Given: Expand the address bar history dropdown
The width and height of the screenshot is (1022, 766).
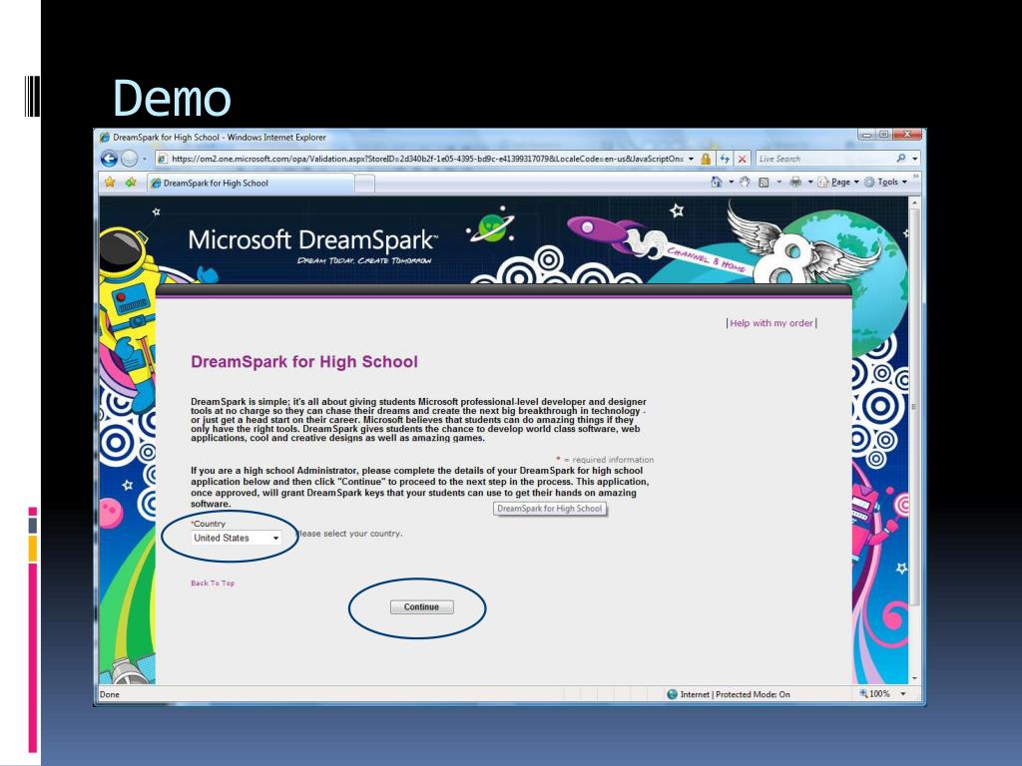Looking at the screenshot, I should click(x=691, y=159).
